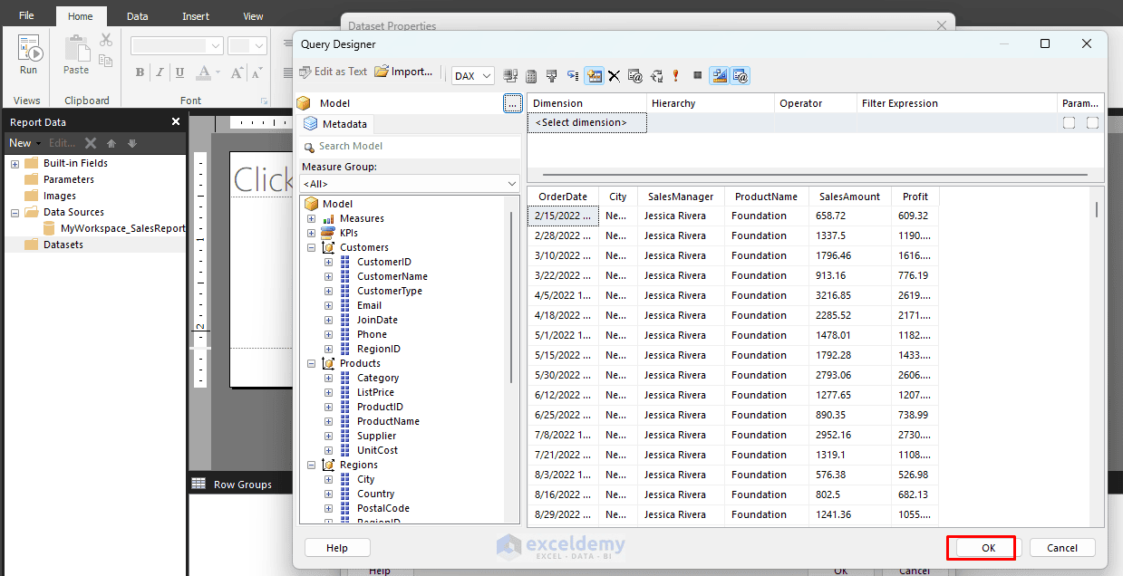
Task: Expand the KPIs node
Action: click(312, 233)
